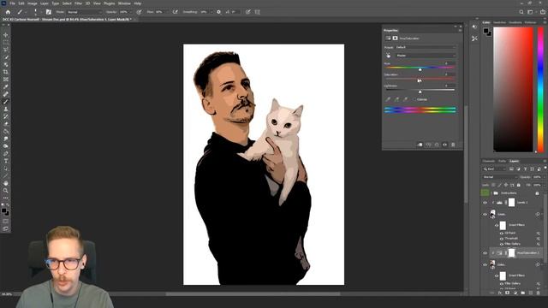The image size is (548, 308).
Task: Select the Eraser tool
Action: click(x=6, y=124)
